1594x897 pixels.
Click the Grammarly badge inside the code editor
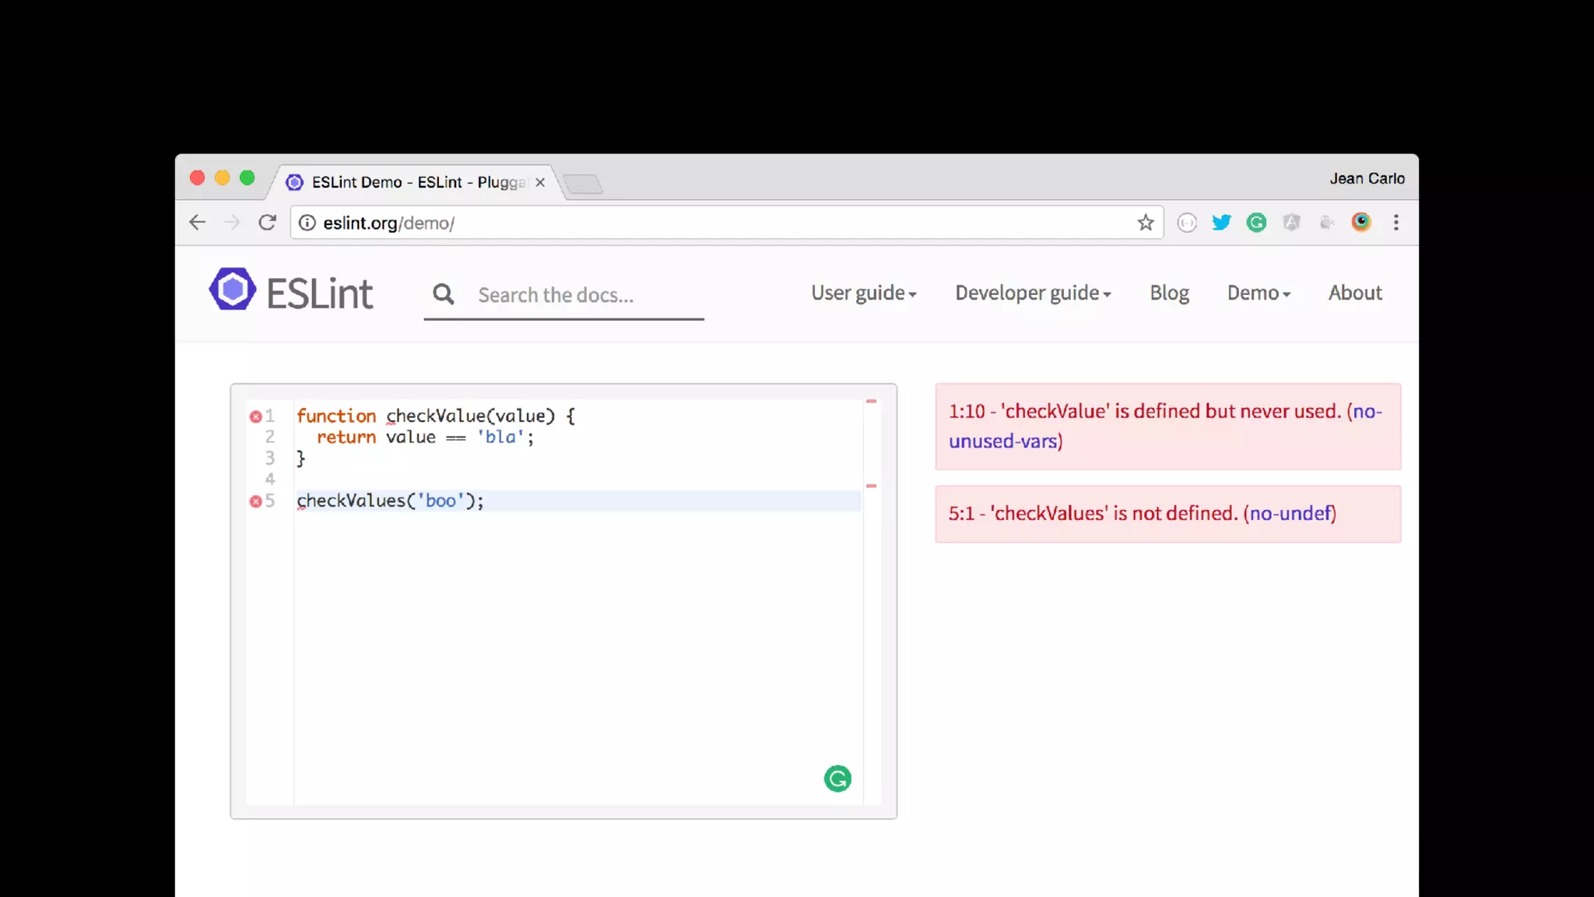[837, 778]
